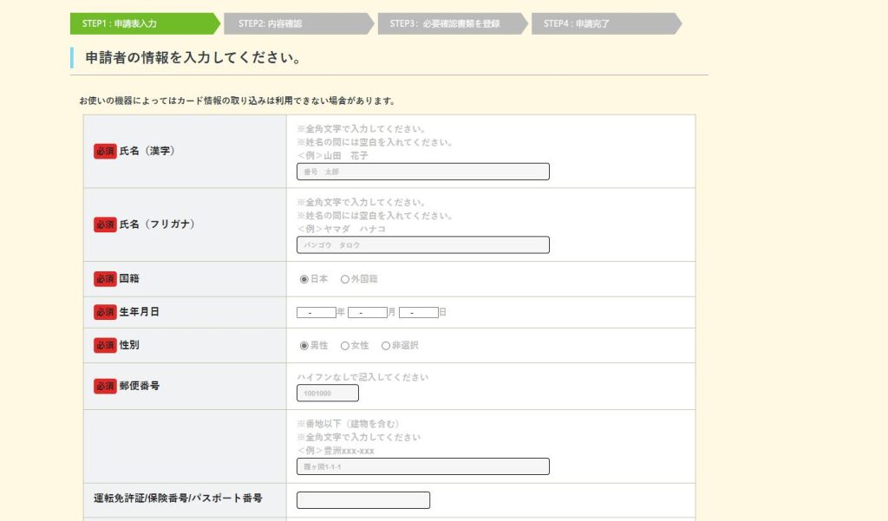Open the birth year (年) dropdown
This screenshot has width=888, height=521.
point(316,312)
